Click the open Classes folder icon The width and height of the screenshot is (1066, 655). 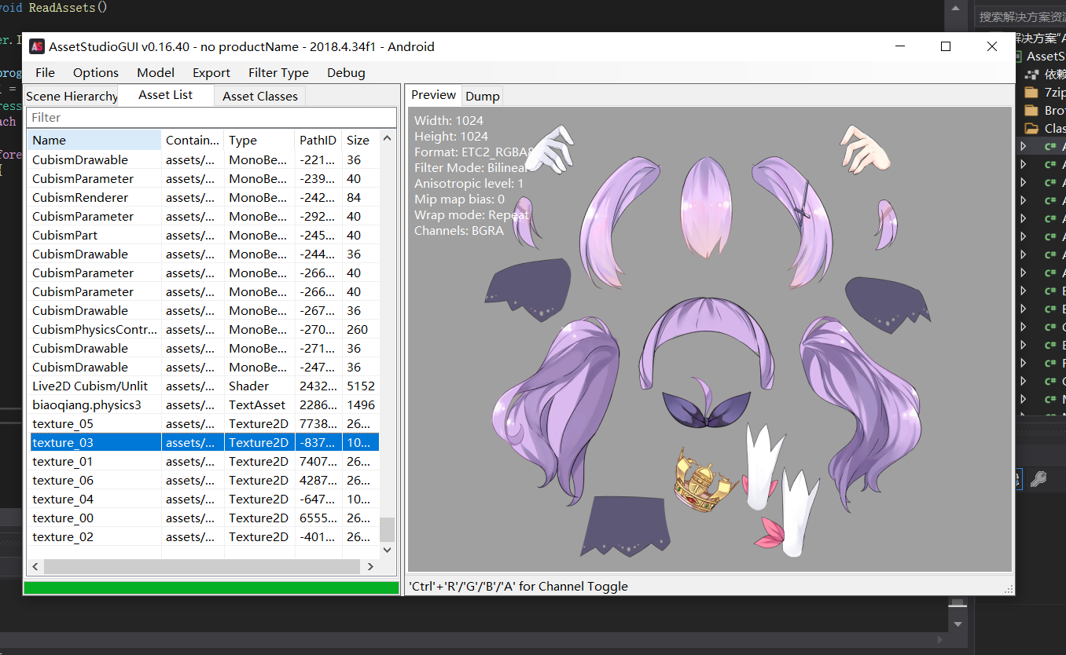coord(1031,128)
